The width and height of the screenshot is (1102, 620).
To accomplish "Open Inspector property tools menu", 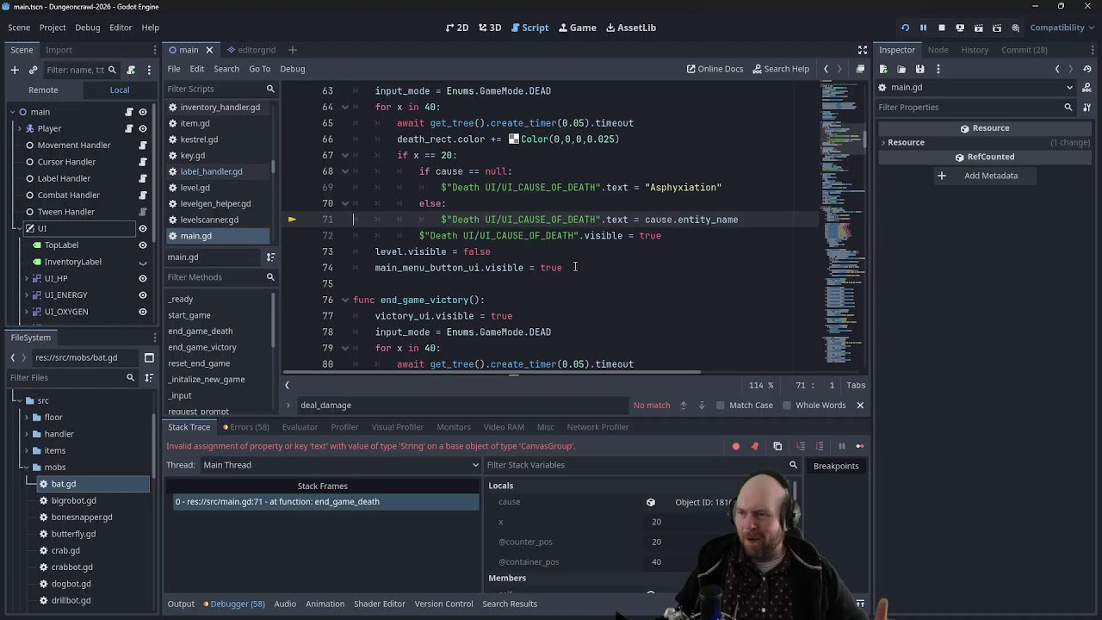I will pos(1088,108).
